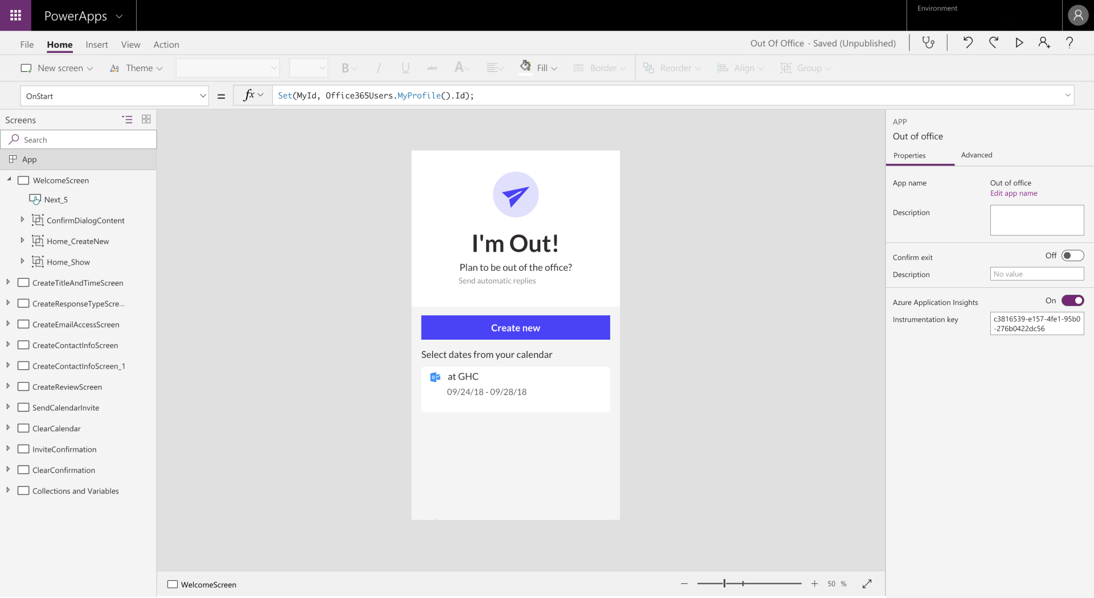Open the Fill color bucket
Viewport: 1094px width, 598px height.
pyautogui.click(x=525, y=67)
